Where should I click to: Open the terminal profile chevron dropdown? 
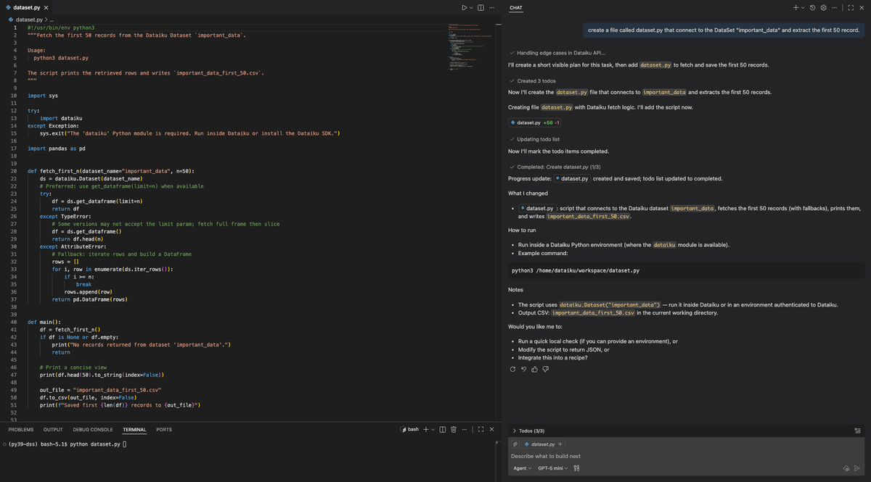[433, 429]
